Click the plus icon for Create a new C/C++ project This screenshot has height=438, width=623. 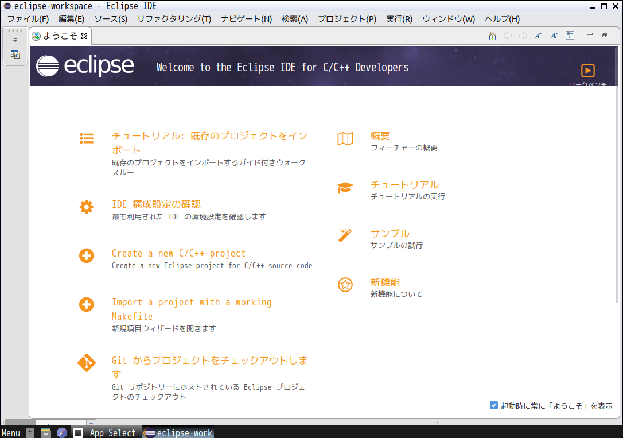[x=86, y=255]
